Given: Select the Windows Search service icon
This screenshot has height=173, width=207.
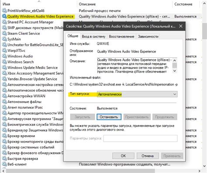Looking at the screenshot, I should pyautogui.click(x=4, y=62).
